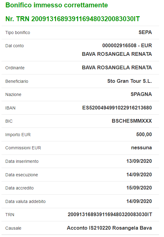Click the Data valuta addebito date value
The image size is (164, 237).
139,201
